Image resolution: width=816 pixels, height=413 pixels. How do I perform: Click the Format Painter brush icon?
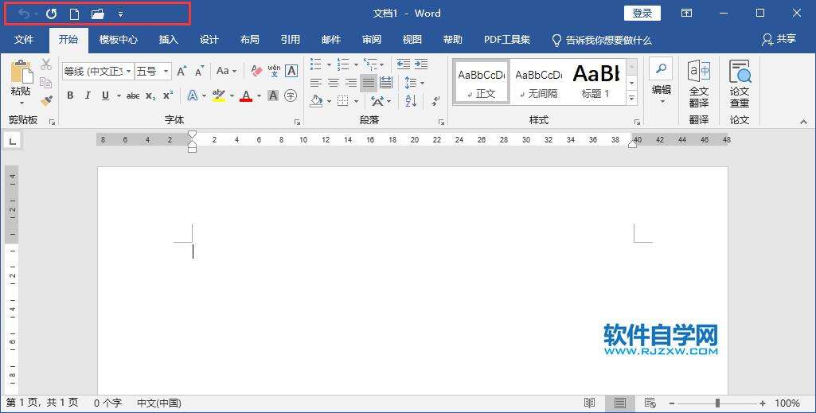click(x=46, y=101)
